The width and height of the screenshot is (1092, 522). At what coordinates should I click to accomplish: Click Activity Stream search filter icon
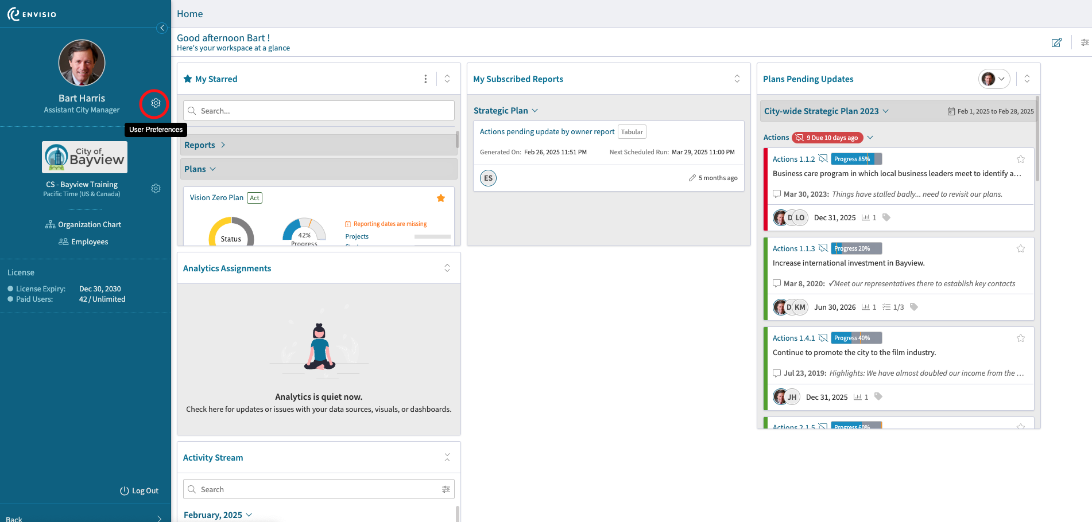(446, 489)
